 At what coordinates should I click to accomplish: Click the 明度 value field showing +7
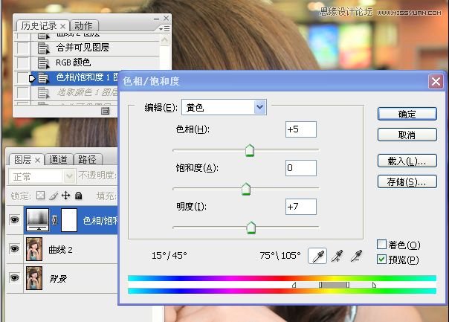301,207
